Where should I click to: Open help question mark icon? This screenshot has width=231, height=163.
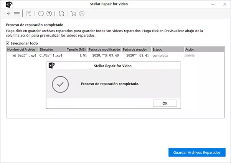pos(49,13)
